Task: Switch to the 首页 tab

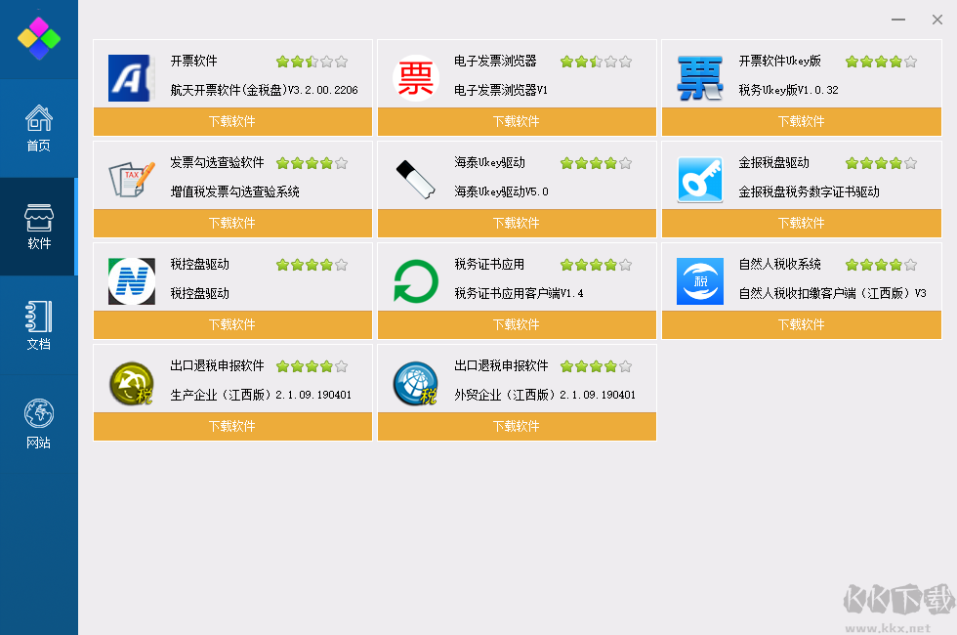Action: [38, 127]
